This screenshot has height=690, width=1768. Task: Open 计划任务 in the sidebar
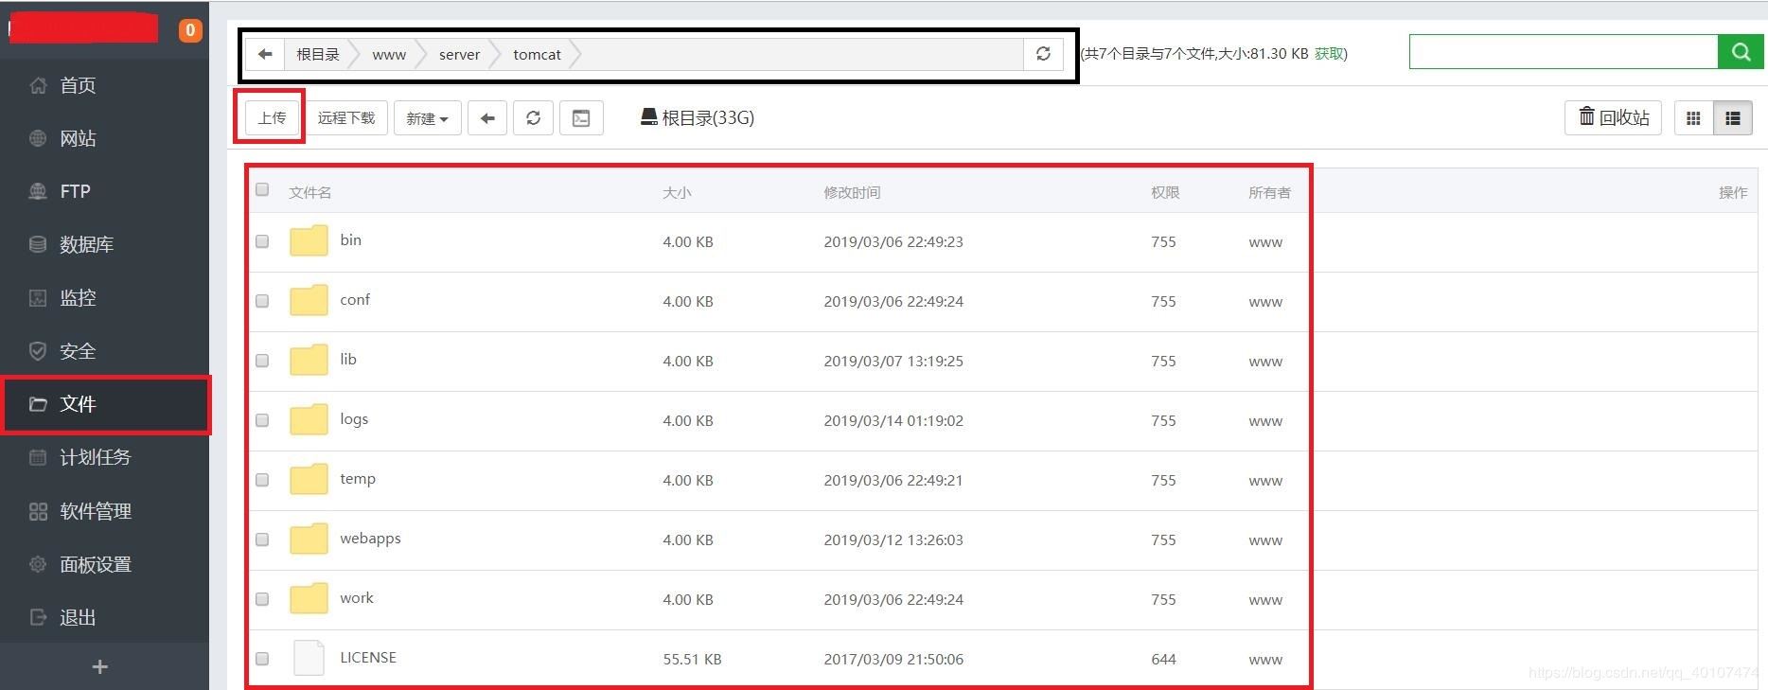coord(95,457)
